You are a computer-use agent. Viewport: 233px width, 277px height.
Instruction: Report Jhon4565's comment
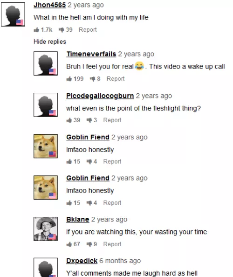point(88,30)
